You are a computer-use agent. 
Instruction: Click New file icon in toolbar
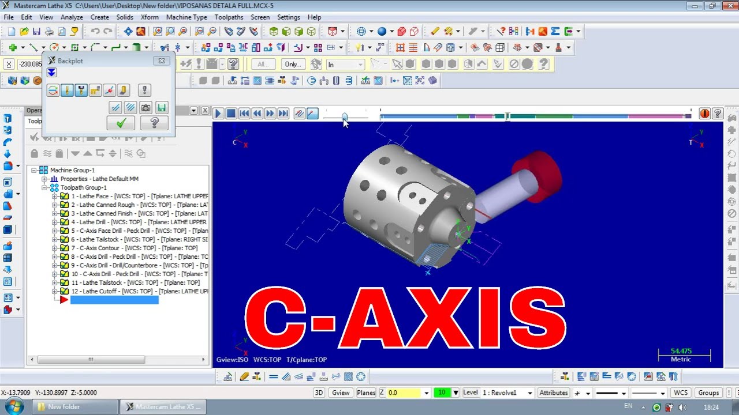pyautogui.click(x=11, y=31)
